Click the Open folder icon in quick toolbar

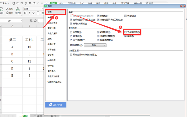tap(18, 3)
